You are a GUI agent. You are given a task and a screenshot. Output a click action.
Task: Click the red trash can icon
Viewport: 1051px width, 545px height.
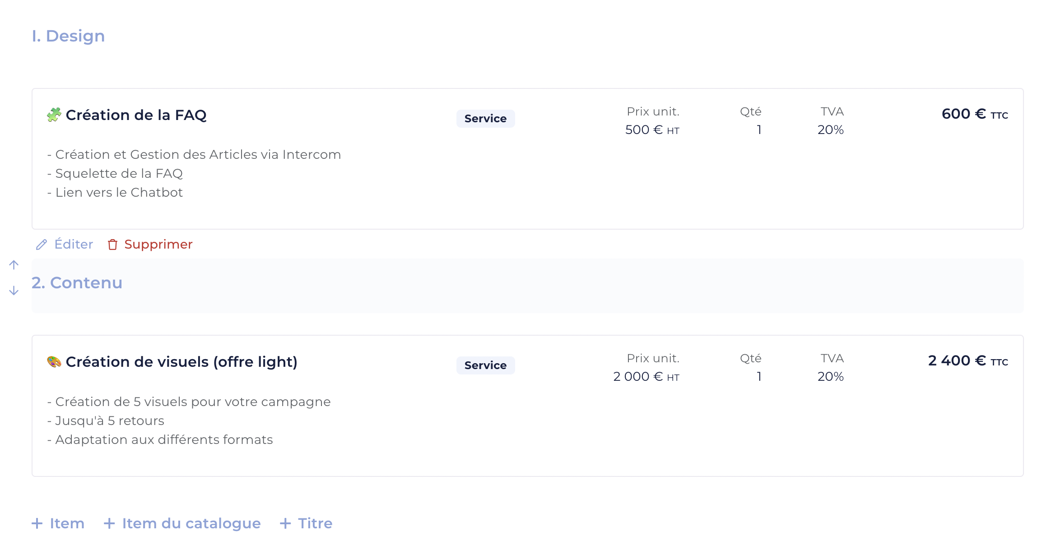pyautogui.click(x=112, y=245)
